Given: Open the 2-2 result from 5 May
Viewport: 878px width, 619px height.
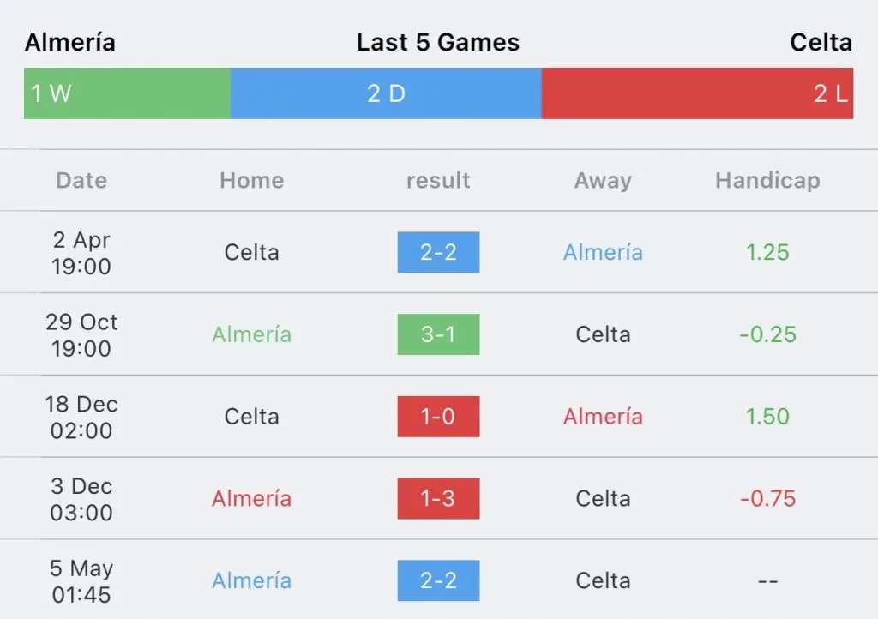Looking at the screenshot, I should coord(438,580).
